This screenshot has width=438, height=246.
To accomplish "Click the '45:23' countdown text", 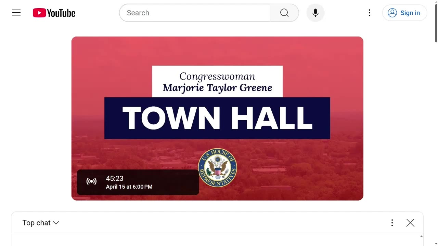I will point(115,178).
